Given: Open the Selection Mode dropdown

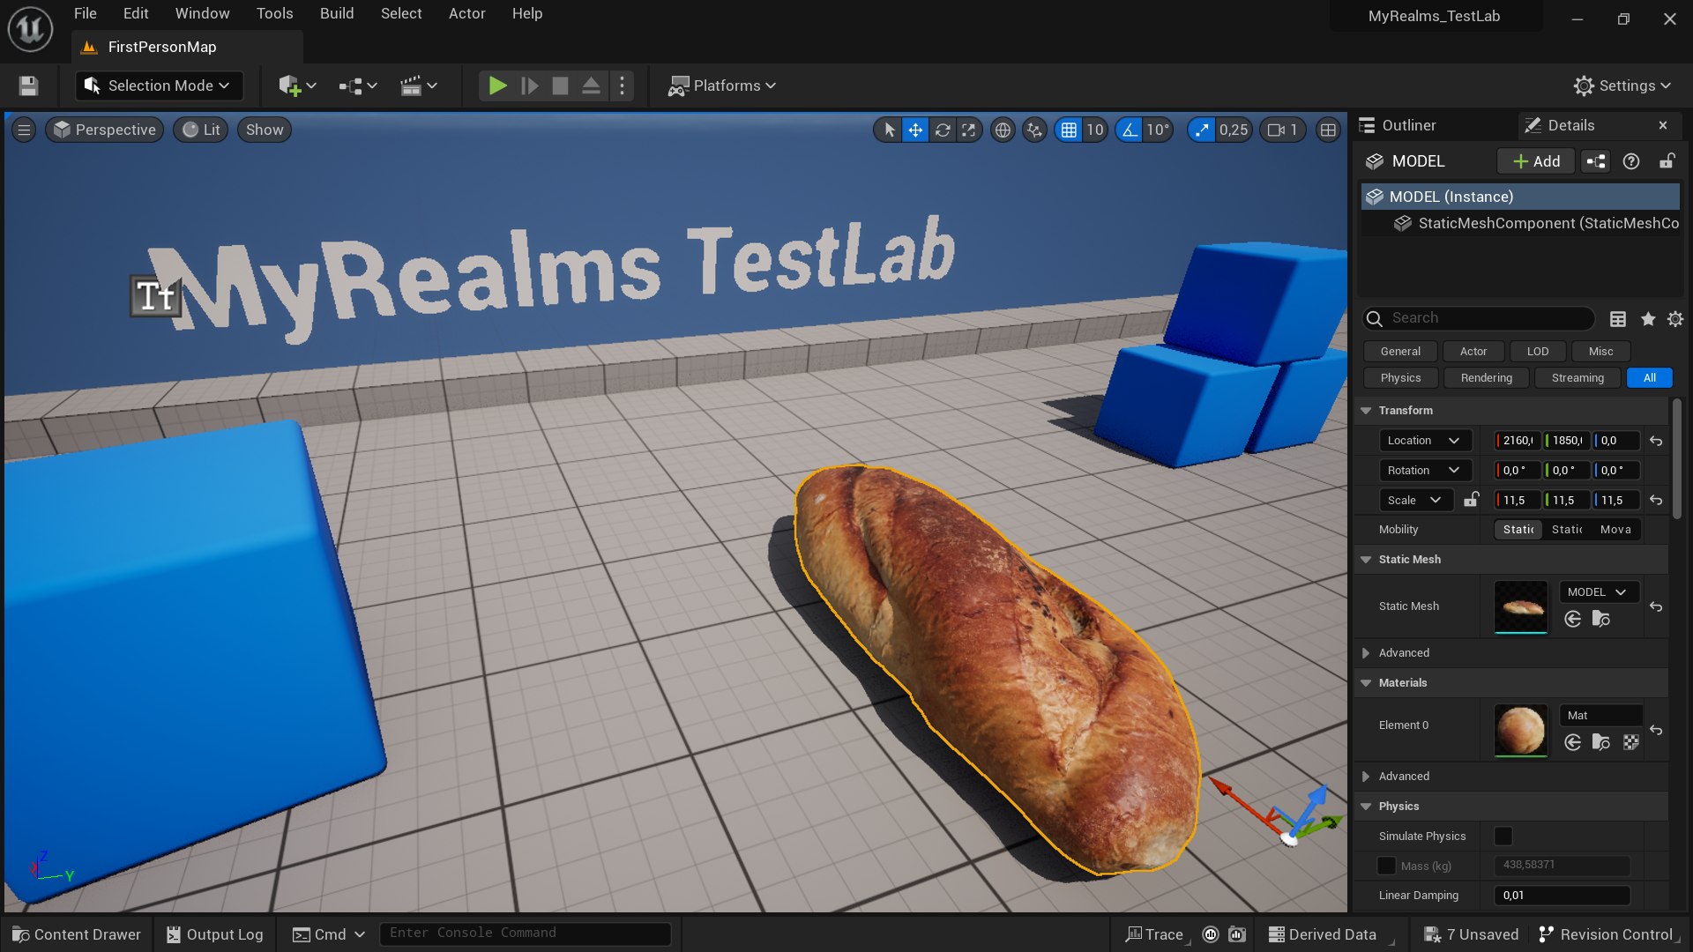Looking at the screenshot, I should [x=159, y=86].
